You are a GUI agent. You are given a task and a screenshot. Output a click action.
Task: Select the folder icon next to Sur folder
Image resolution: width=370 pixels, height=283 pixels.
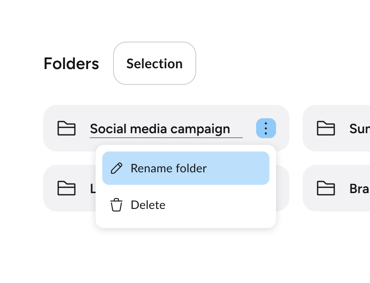coord(326,129)
